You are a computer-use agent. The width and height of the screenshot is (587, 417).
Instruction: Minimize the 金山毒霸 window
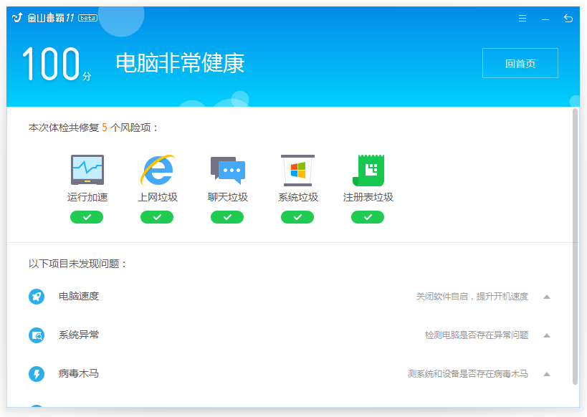[x=545, y=19]
